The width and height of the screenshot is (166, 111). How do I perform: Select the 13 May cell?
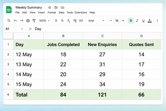(x=28, y=64)
